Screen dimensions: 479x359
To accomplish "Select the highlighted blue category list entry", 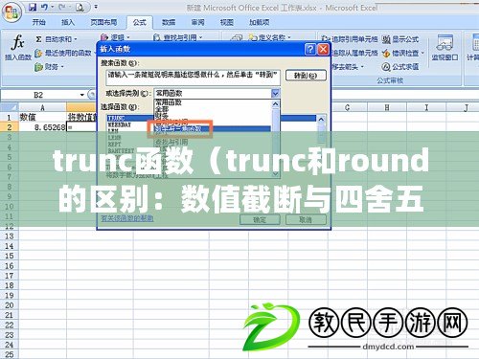I will coord(213,129).
